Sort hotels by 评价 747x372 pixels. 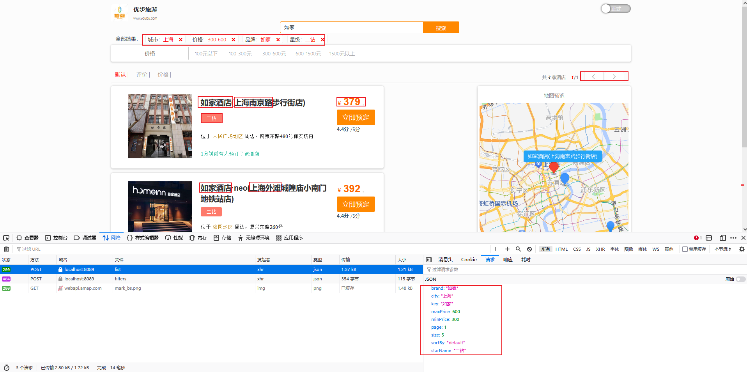pos(142,74)
